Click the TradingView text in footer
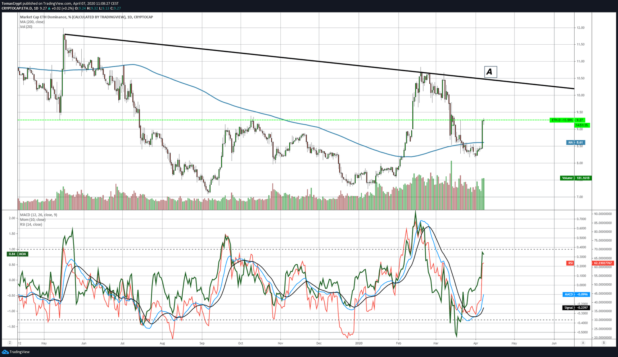The height and width of the screenshot is (357, 618). tap(19, 352)
